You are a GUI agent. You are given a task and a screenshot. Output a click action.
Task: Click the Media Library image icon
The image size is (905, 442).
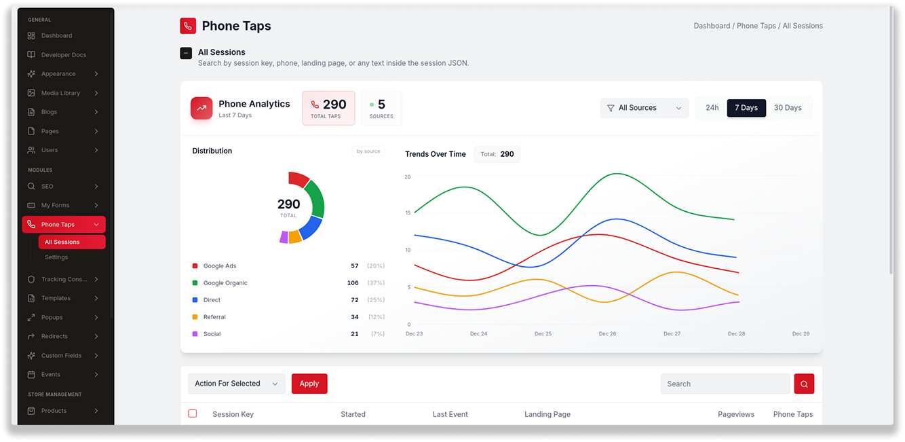tap(31, 93)
